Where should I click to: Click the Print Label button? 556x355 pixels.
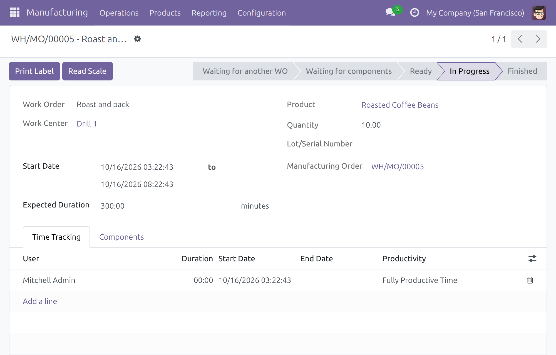coord(34,71)
